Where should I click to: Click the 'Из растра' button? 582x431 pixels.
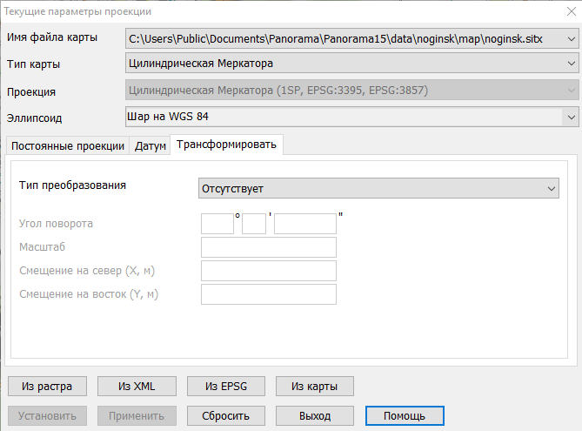tap(48, 387)
